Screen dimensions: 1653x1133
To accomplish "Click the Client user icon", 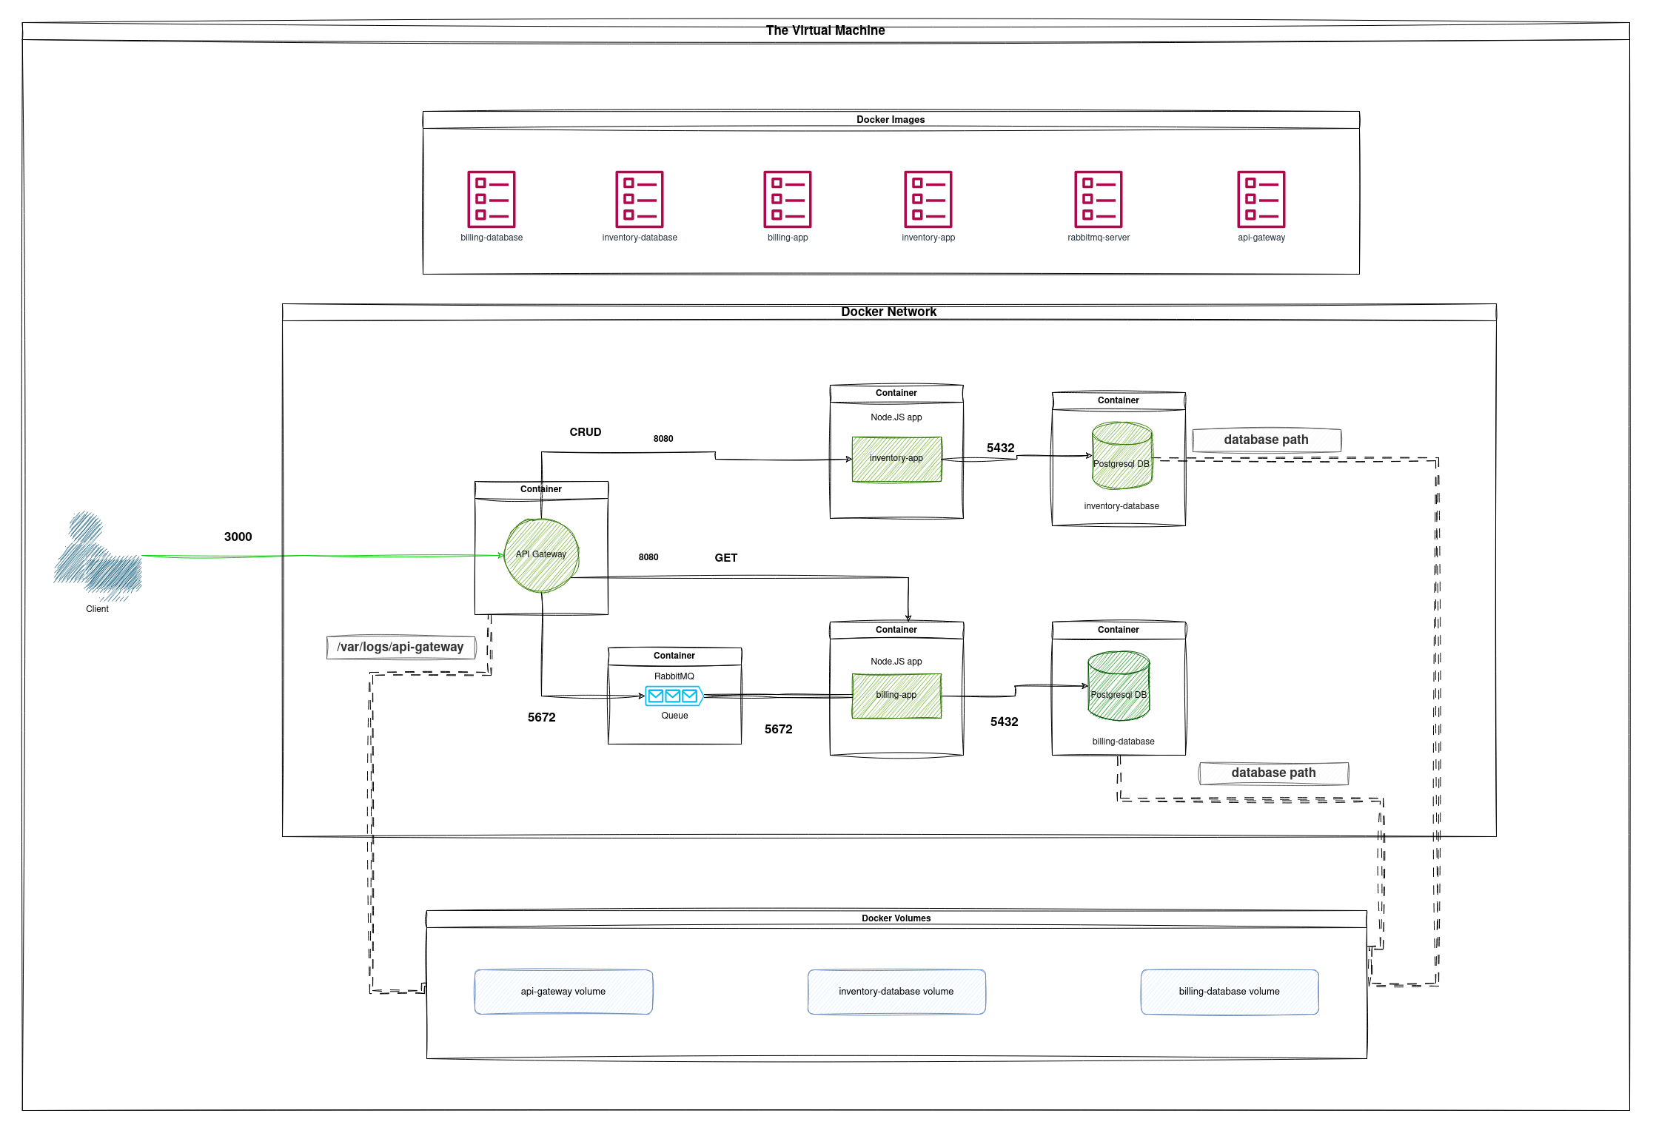I will 97,555.
